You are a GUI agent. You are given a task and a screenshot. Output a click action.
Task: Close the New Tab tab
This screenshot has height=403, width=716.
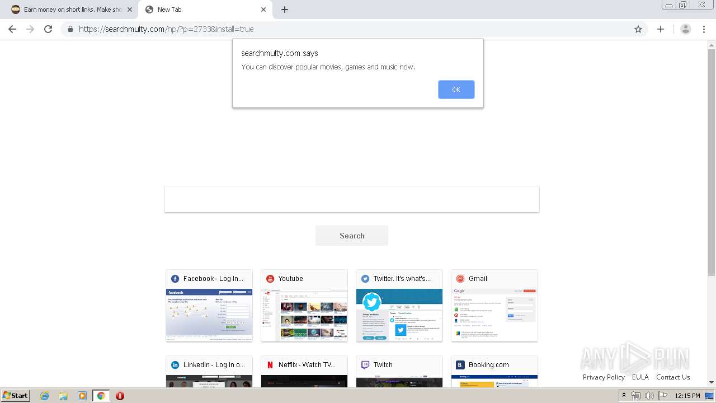pos(263,10)
